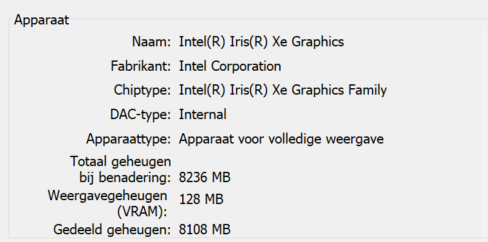Select the Fabrikant label
Viewport: 488px width, 242px height.
(141, 66)
